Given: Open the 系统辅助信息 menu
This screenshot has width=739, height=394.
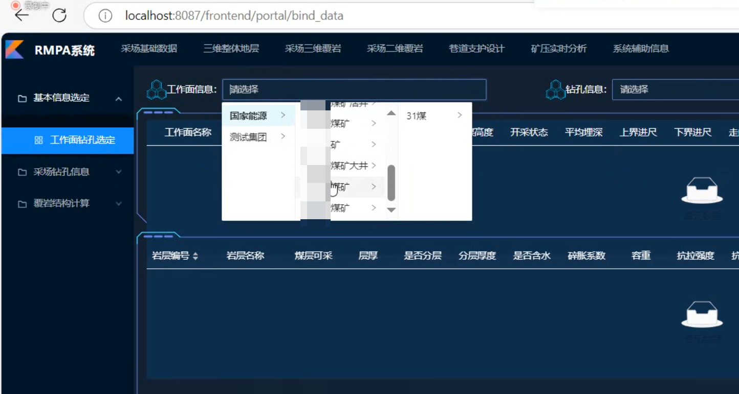Looking at the screenshot, I should point(641,49).
